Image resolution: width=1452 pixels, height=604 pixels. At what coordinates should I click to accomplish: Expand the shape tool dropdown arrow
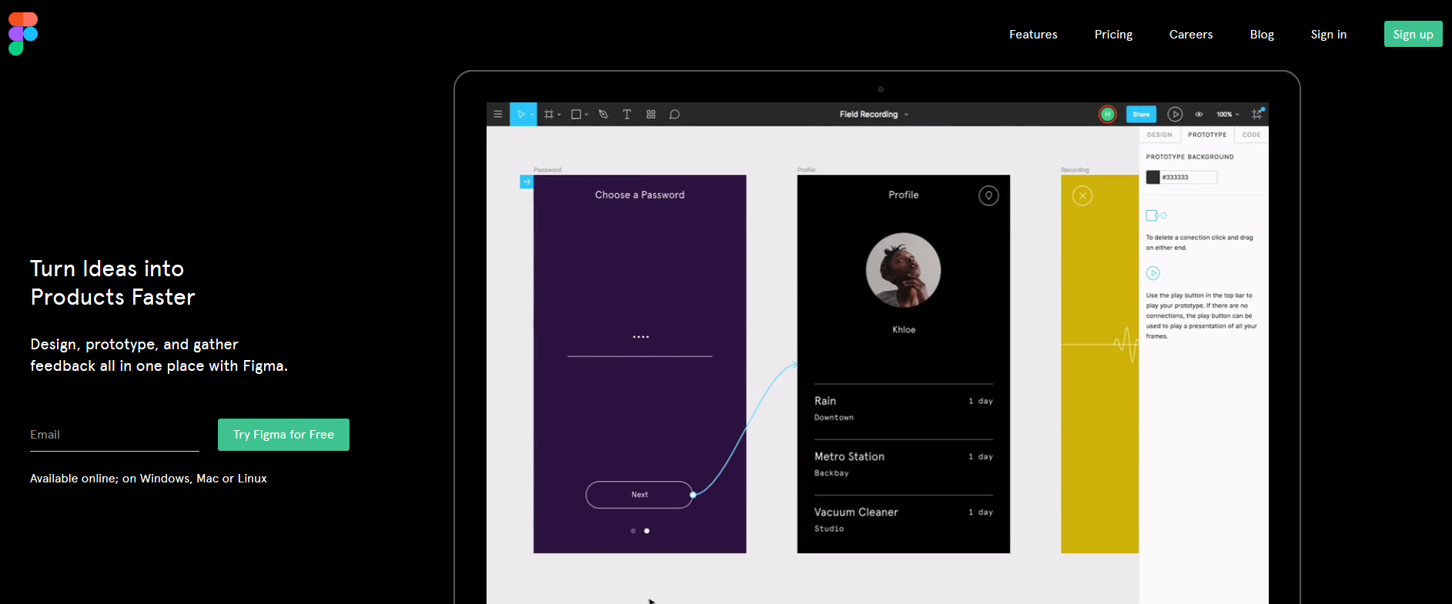pos(587,115)
